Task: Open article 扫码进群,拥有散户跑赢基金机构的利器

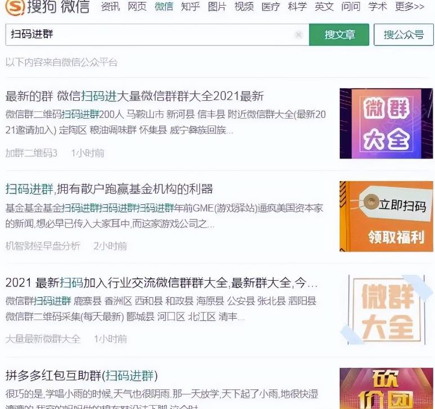Action: 109,188
